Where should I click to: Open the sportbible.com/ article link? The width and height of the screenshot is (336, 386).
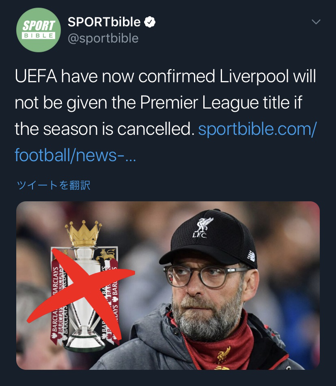click(x=257, y=129)
